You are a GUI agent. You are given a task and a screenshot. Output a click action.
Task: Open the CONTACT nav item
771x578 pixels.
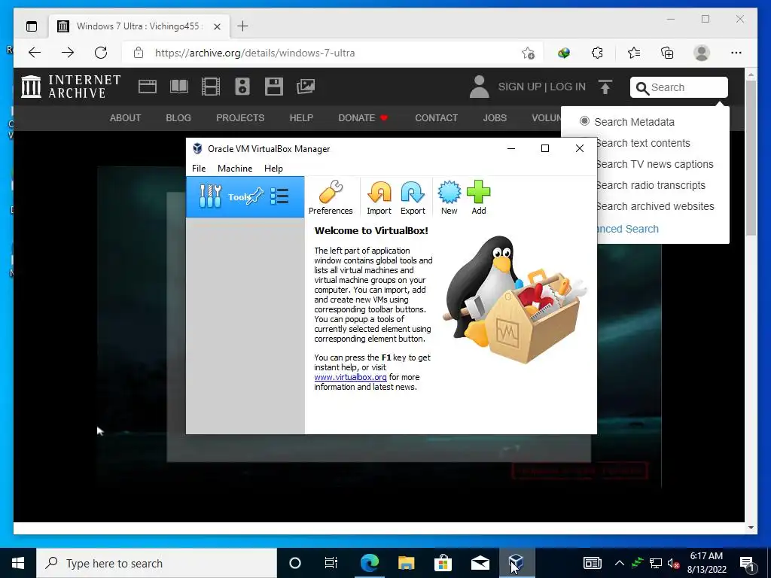[436, 118]
